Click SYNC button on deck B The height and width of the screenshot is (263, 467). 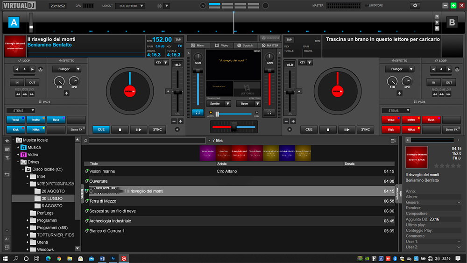(x=366, y=129)
